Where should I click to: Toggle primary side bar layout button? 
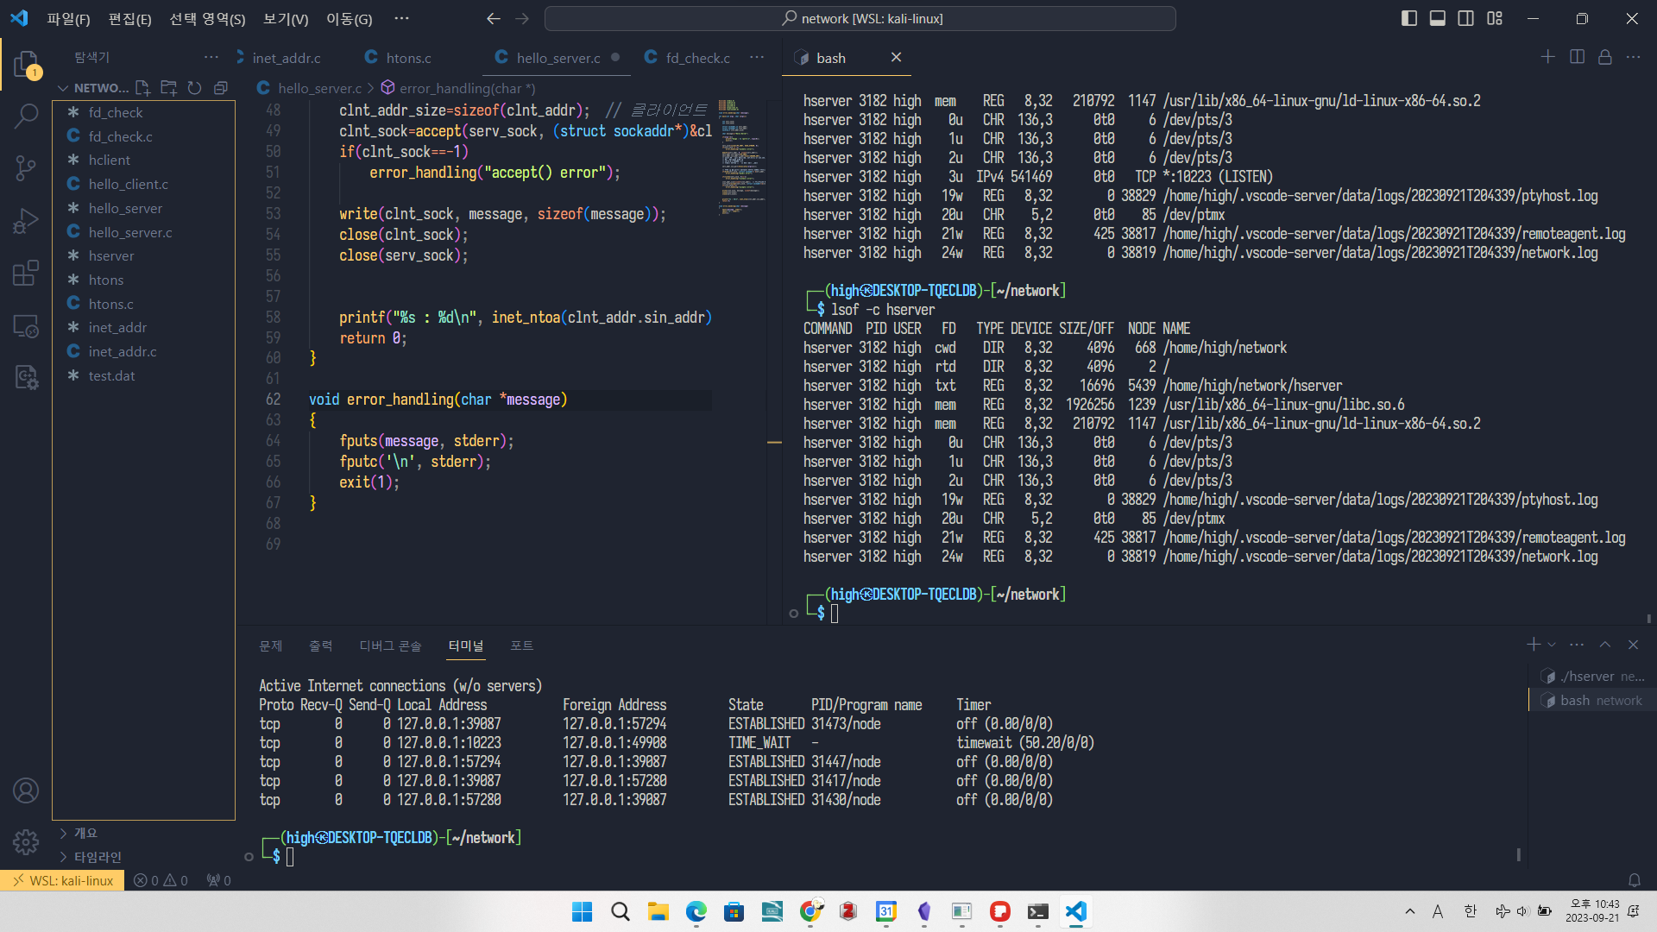(1409, 18)
